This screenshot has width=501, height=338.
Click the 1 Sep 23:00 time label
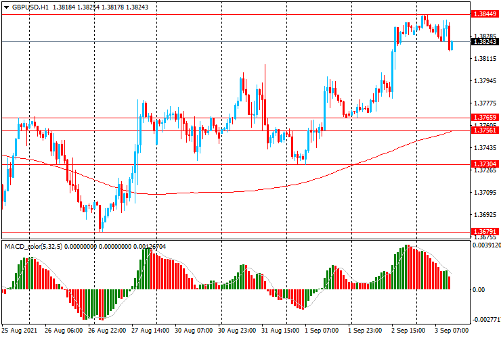365,331
